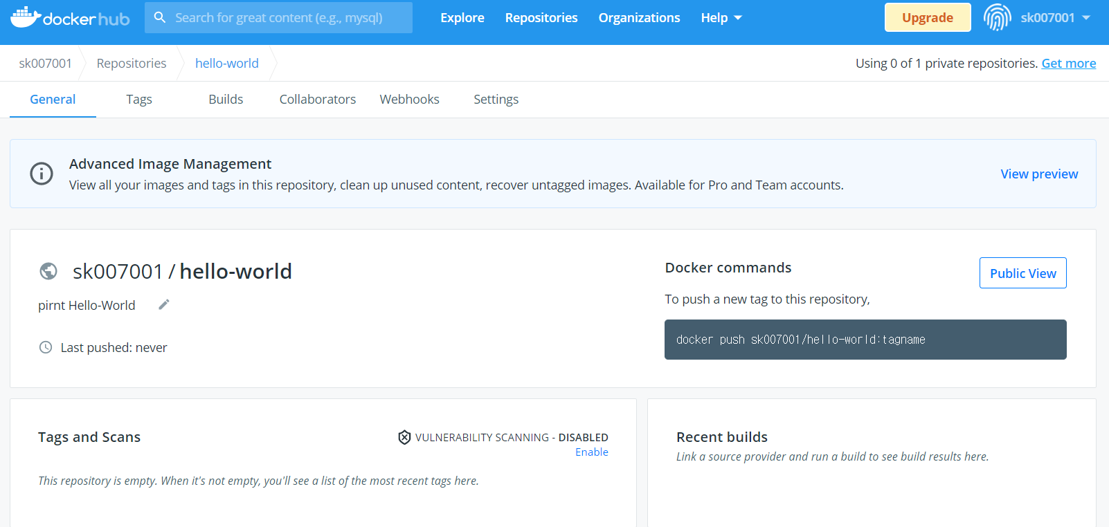Open the Settings tab
Image resolution: width=1109 pixels, height=527 pixels.
496,100
